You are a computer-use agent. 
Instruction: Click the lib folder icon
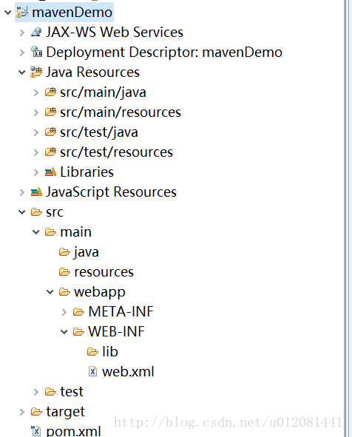[93, 352]
